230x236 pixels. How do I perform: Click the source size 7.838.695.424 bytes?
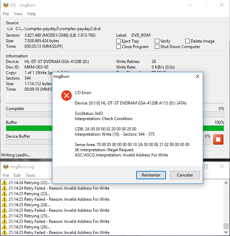point(42,41)
